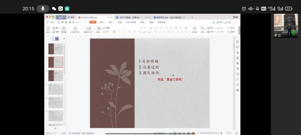Select slide 3 thumbnail in panel

point(56,75)
